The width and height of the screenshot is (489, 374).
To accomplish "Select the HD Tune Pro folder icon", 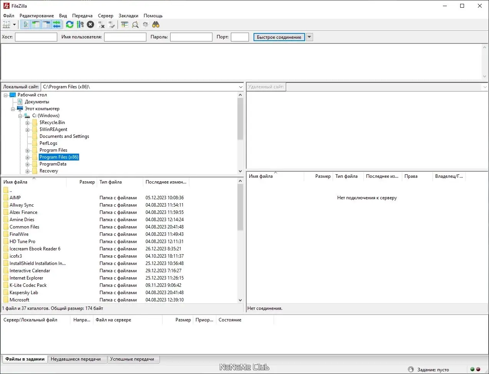I will [x=6, y=242].
